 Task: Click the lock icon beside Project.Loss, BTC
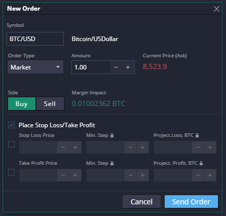point(197,135)
